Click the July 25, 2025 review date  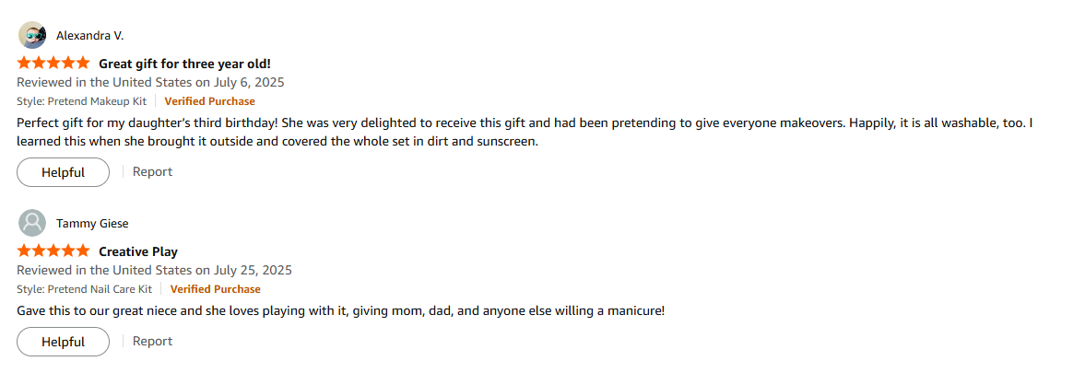click(154, 270)
